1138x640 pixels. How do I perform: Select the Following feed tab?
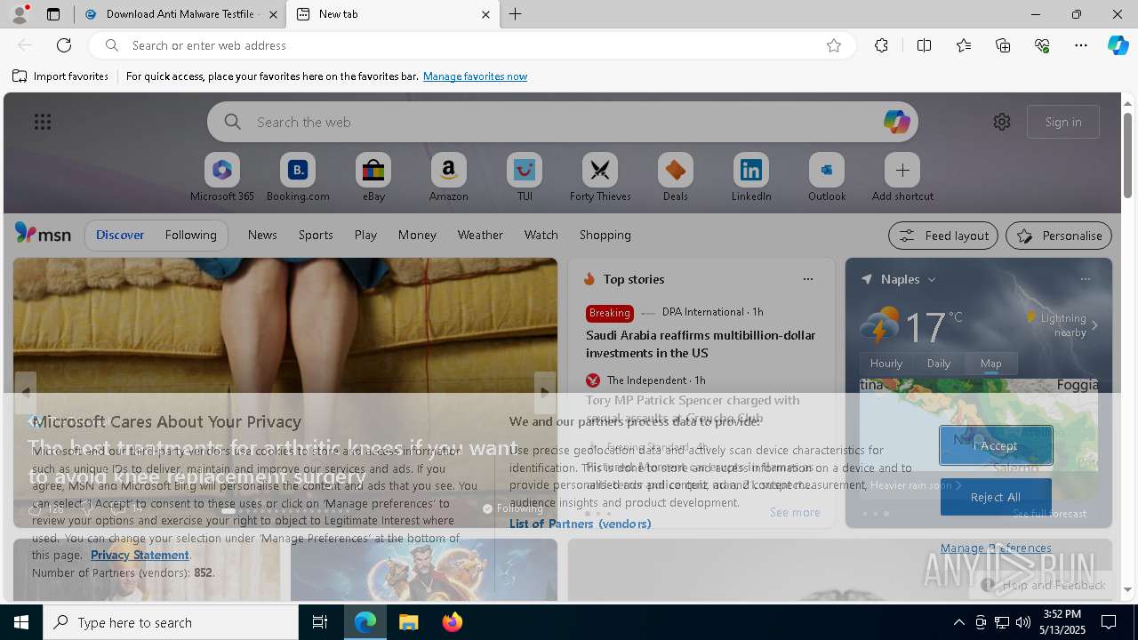tap(190, 235)
